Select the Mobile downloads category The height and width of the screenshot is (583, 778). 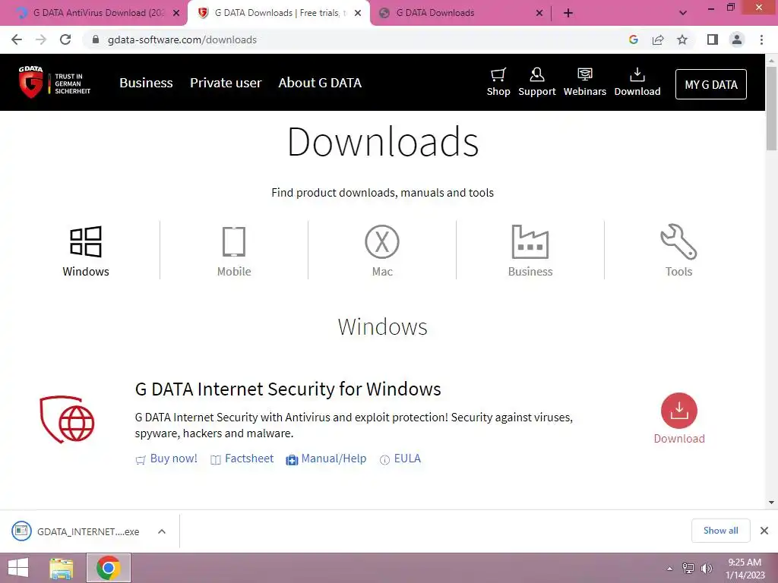click(x=234, y=251)
